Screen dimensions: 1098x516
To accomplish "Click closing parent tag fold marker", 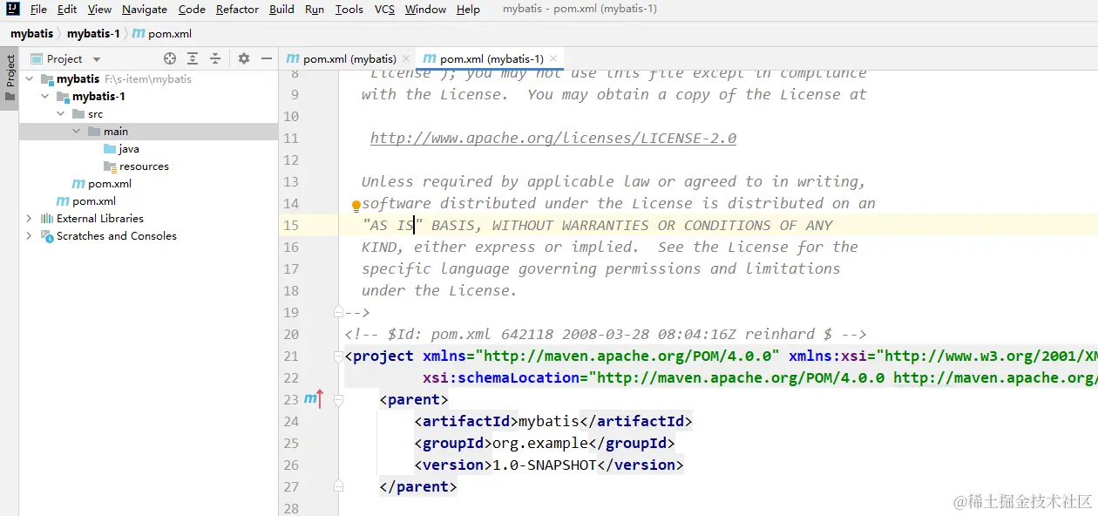I will point(338,486).
